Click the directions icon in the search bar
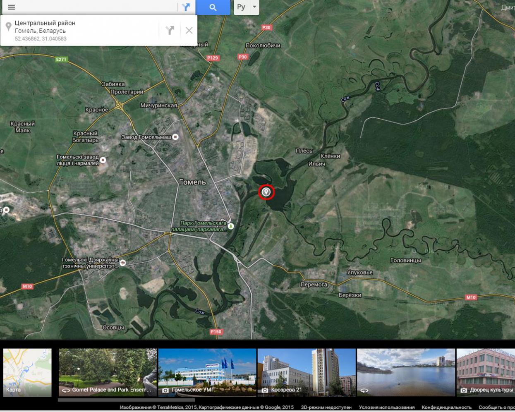 (x=186, y=7)
